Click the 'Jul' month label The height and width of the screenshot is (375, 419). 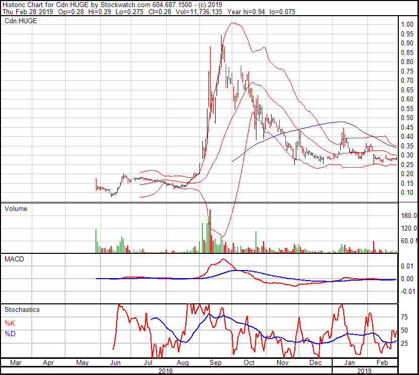tap(148, 362)
